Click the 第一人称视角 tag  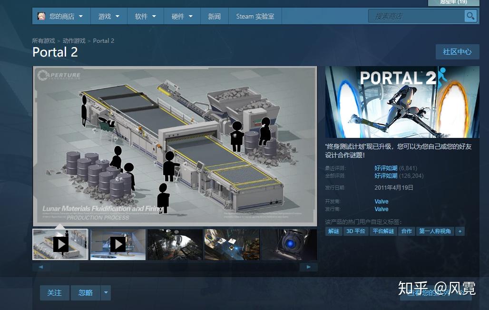click(435, 232)
